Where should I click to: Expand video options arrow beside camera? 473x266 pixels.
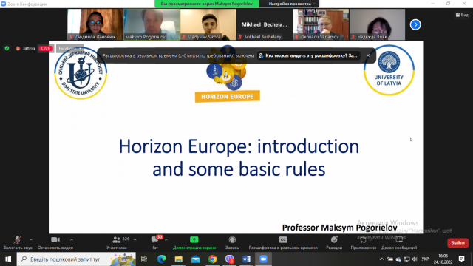72,239
